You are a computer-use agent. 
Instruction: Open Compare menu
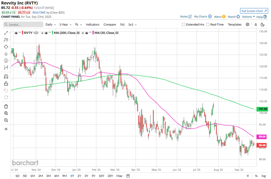click(110, 25)
